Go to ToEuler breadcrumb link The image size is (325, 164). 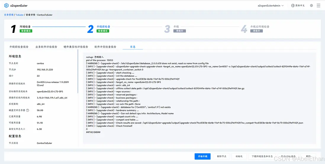point(20,15)
